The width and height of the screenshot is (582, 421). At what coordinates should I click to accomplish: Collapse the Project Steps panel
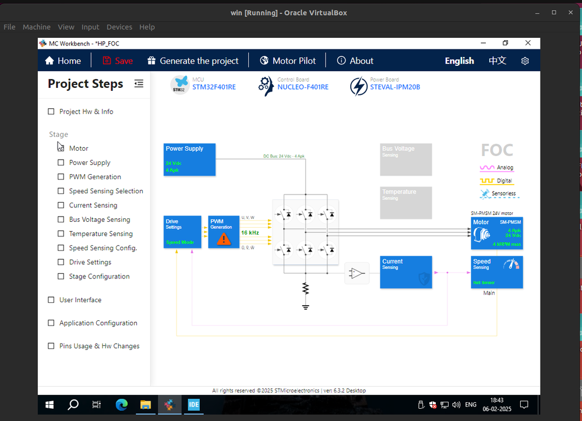(x=139, y=84)
